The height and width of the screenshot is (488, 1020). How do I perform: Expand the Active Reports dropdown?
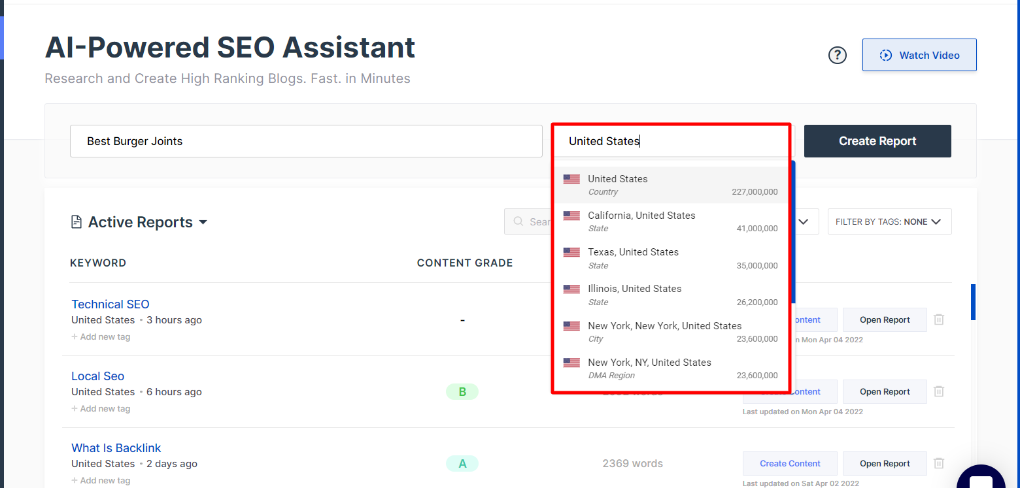pos(203,222)
